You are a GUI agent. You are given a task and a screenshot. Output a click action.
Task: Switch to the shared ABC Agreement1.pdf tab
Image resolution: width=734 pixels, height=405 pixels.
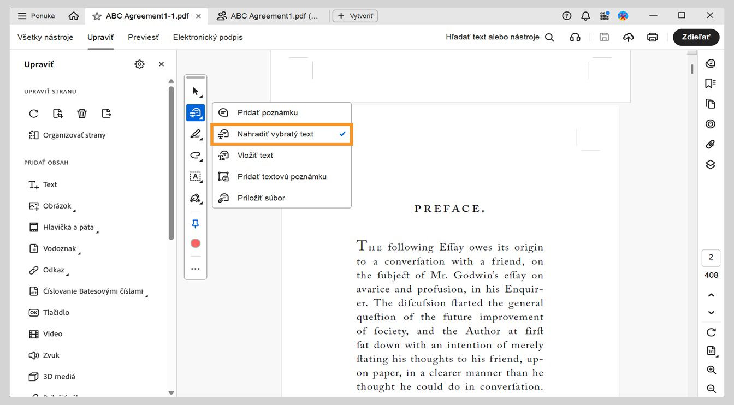pyautogui.click(x=268, y=16)
